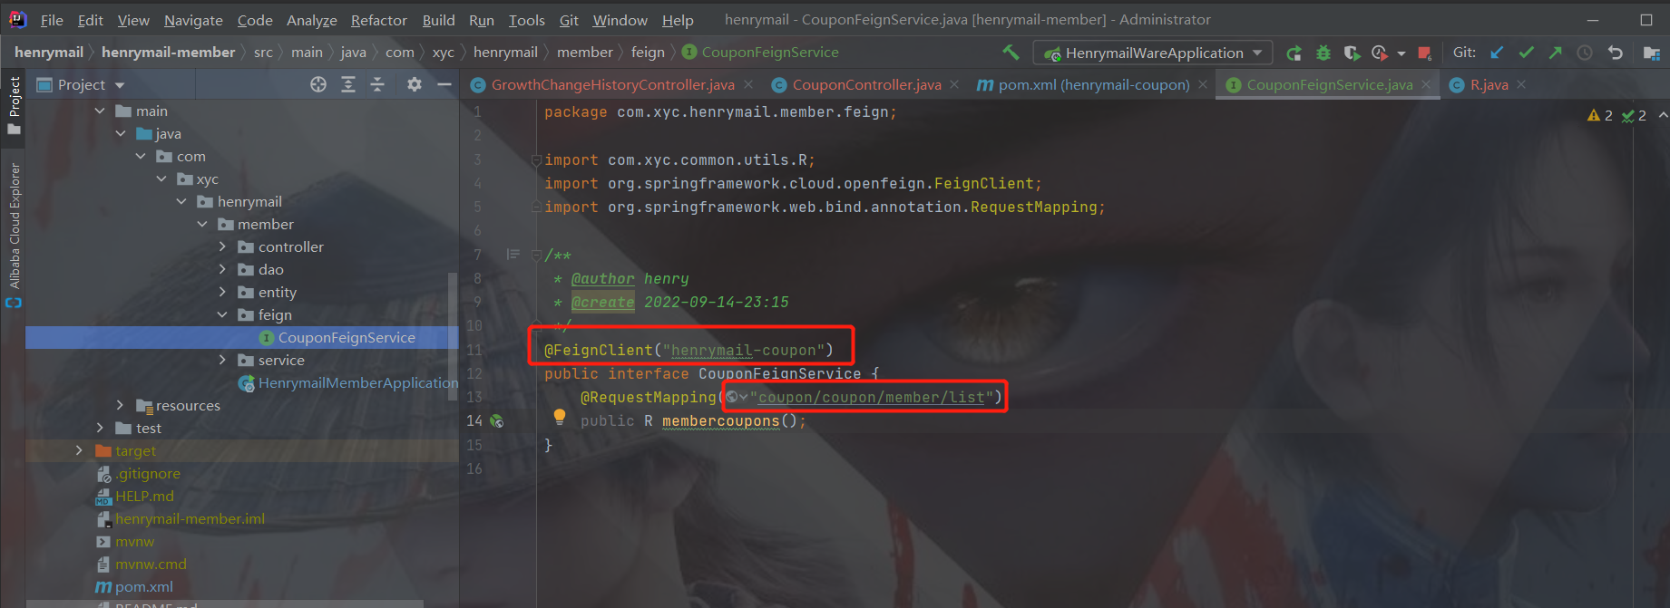
Task: Collapse the feign folder node
Action: (222, 314)
